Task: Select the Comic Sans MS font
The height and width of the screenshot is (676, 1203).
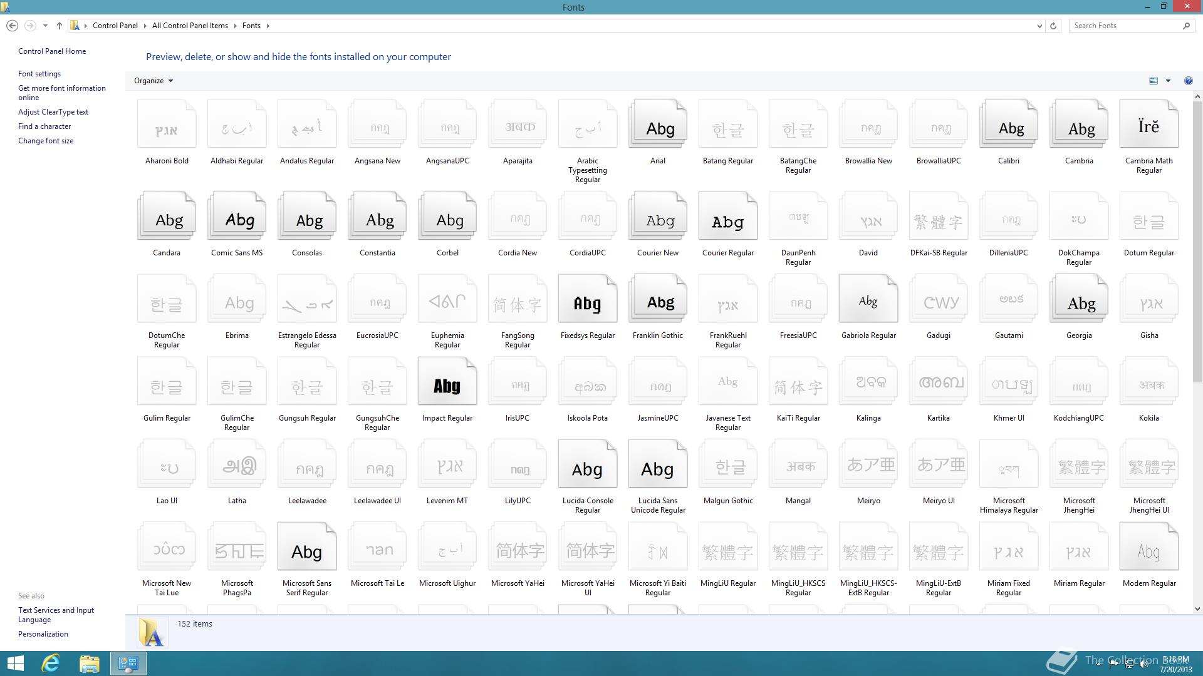Action: coord(237,216)
